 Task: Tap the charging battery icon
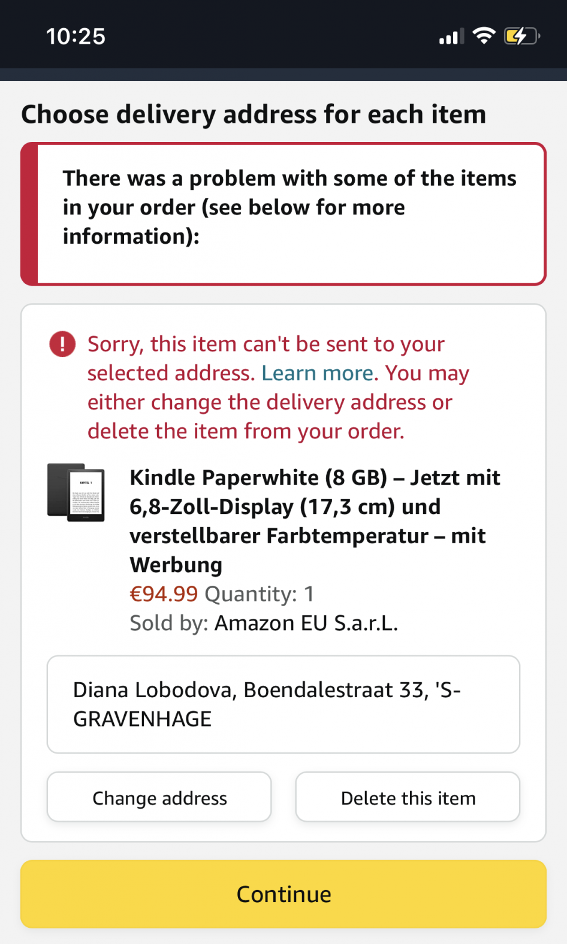pos(521,37)
